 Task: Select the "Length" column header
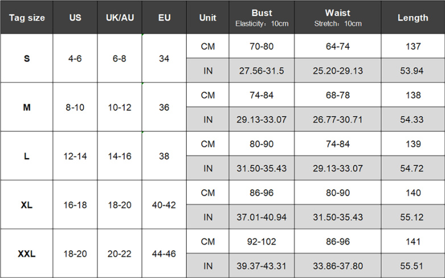pyautogui.click(x=413, y=18)
